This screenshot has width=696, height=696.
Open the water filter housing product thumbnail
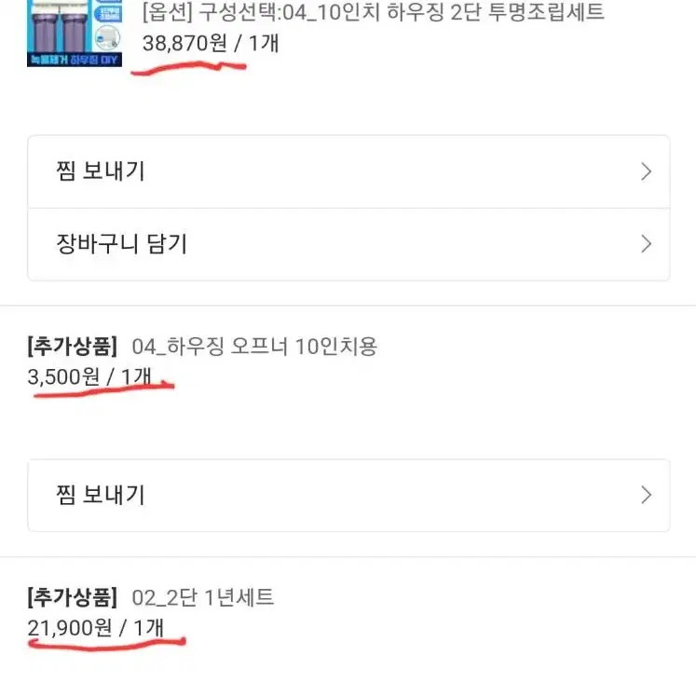pyautogui.click(x=75, y=33)
